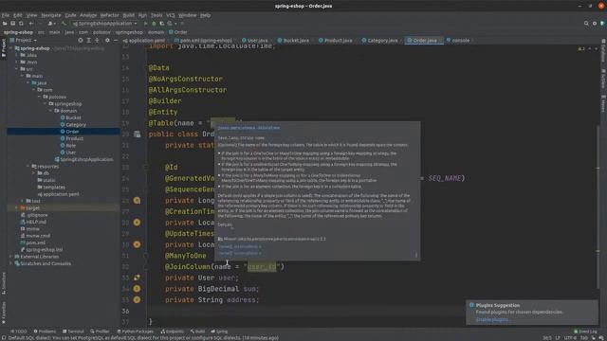Select application.yaml in resources folder
This screenshot has height=341, width=607.
click(x=58, y=194)
